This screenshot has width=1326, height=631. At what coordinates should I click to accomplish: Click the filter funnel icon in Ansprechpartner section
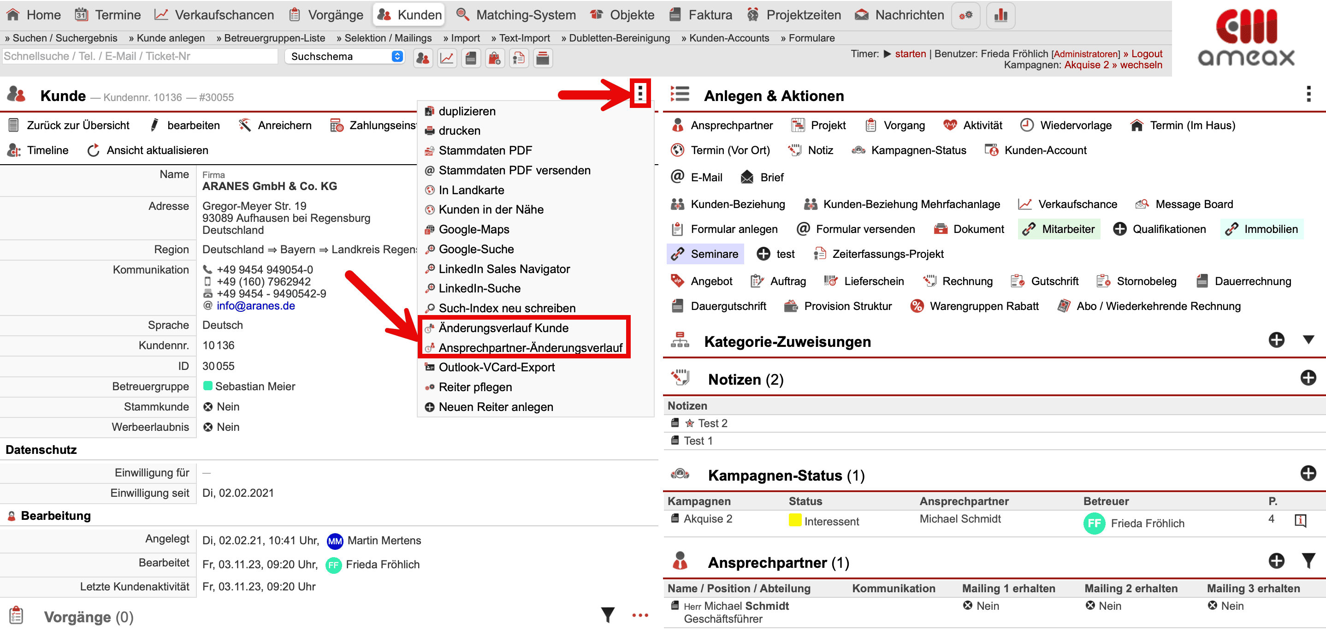[1308, 560]
